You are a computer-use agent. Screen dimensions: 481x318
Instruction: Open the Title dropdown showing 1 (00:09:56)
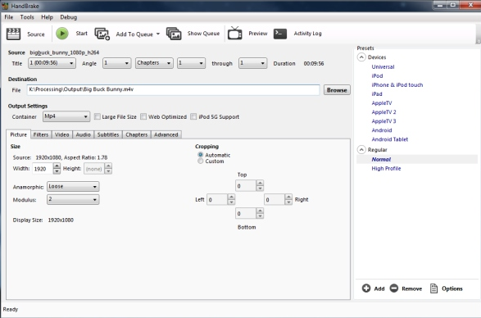[x=52, y=63]
